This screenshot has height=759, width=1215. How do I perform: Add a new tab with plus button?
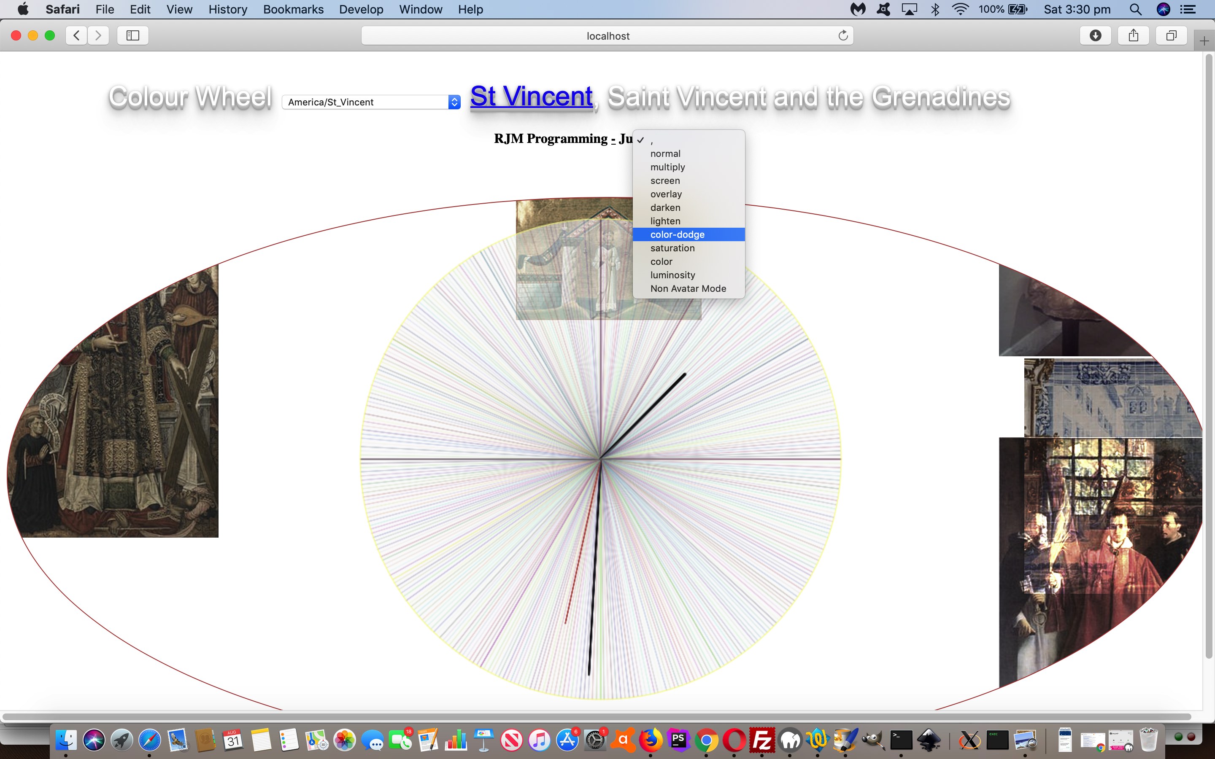pos(1204,41)
